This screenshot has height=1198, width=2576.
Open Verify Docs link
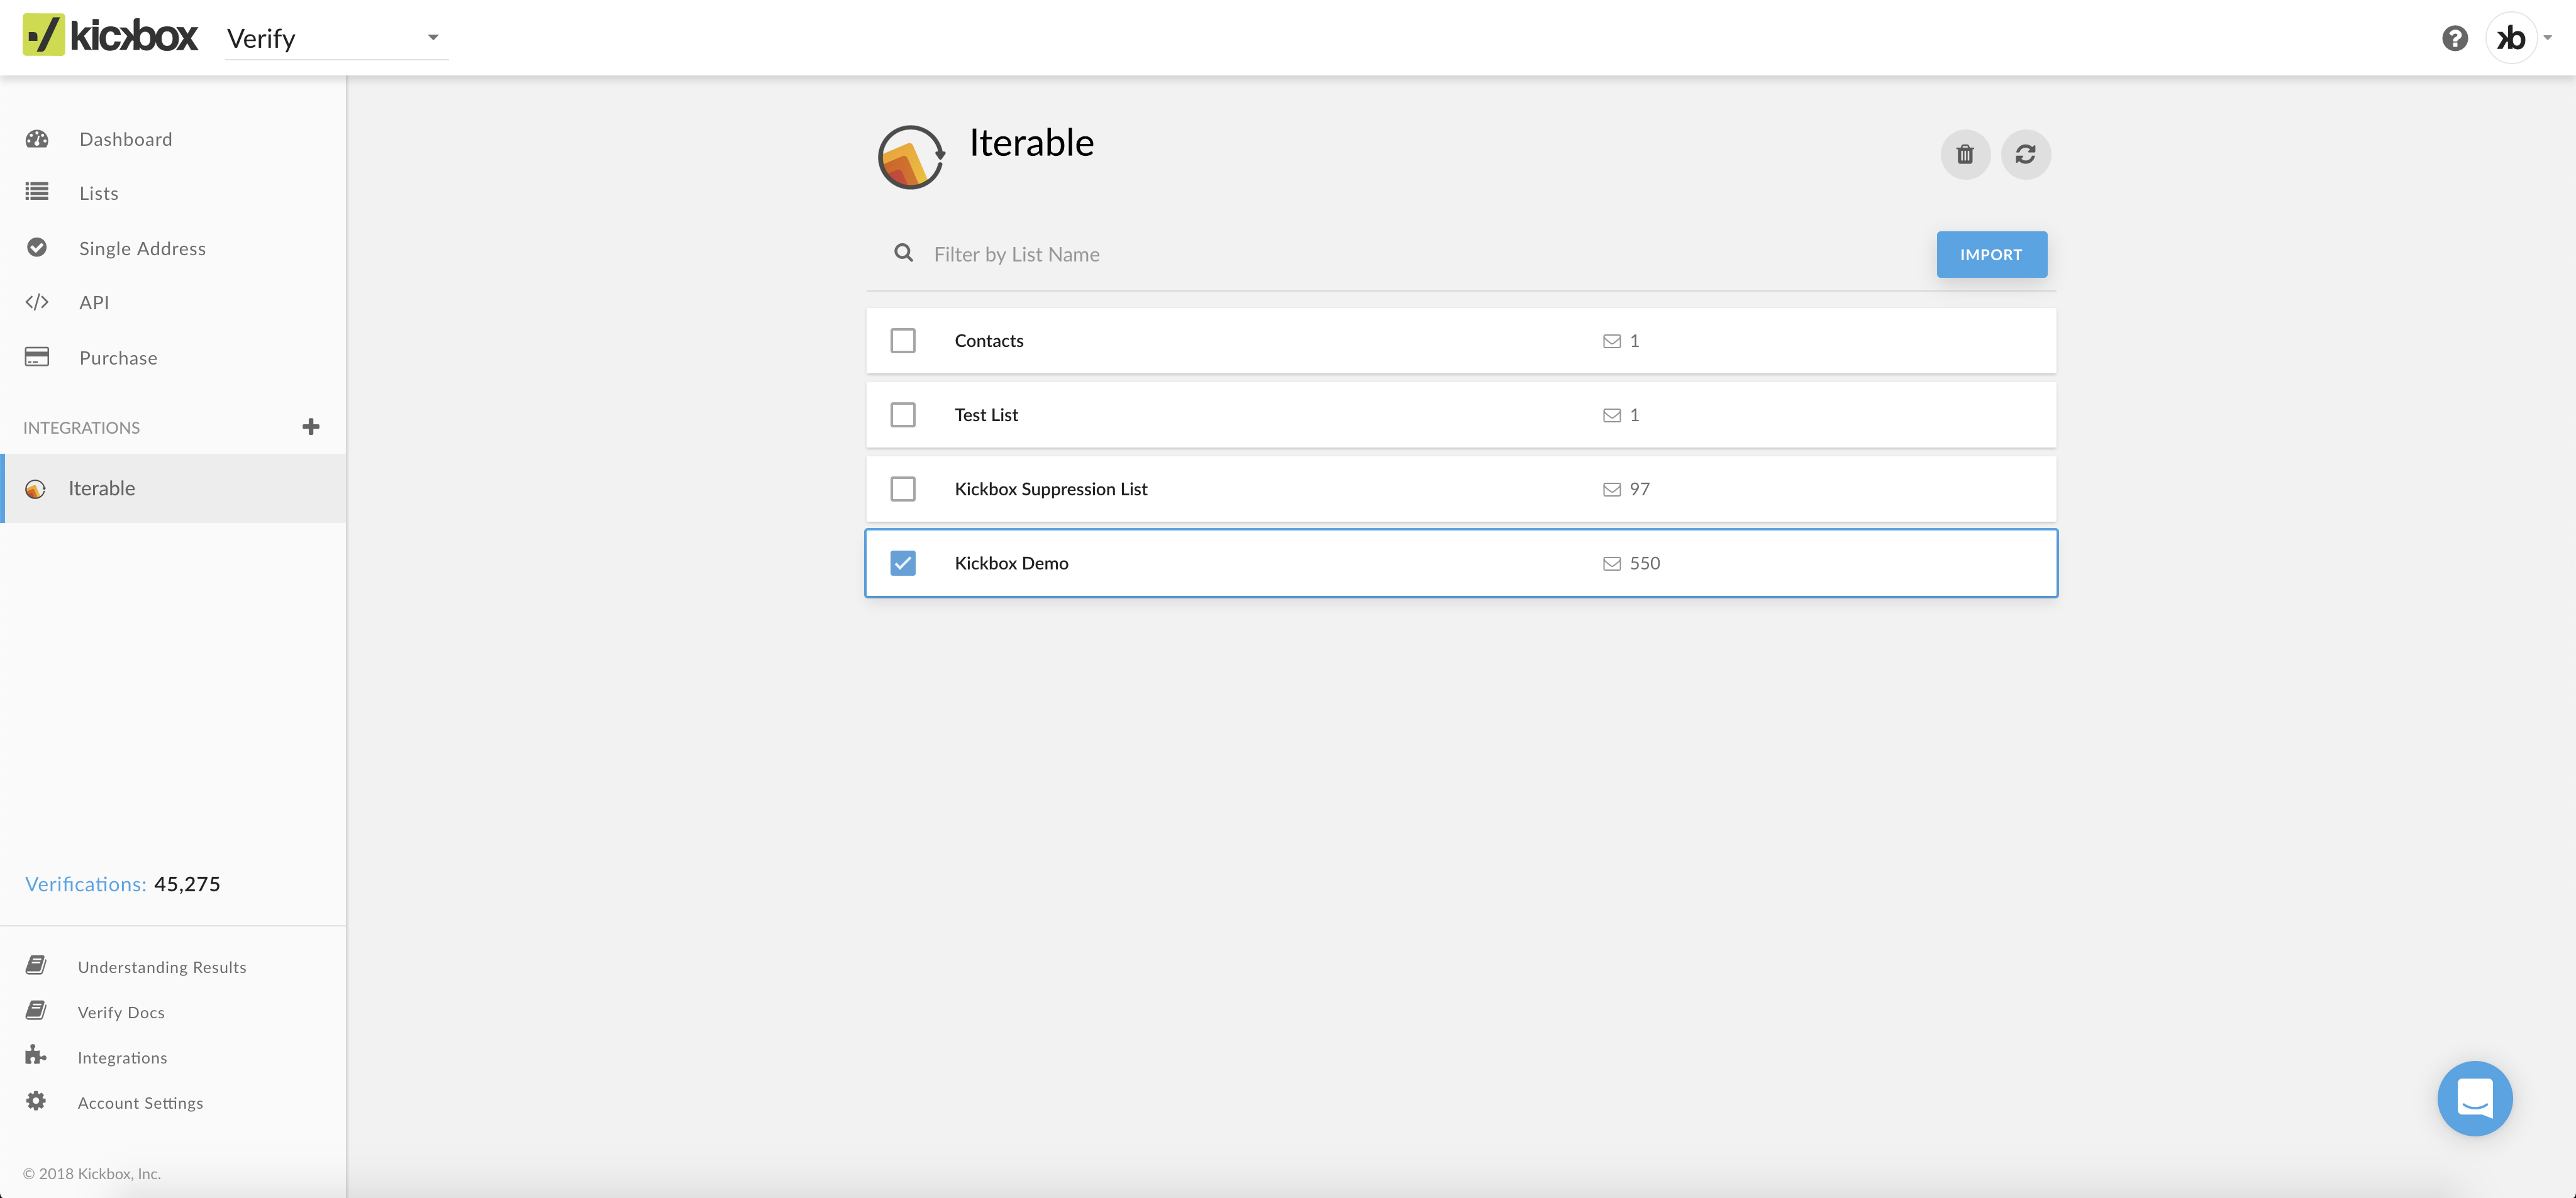coord(121,1011)
